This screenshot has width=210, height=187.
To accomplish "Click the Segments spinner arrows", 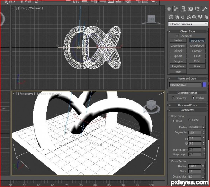I will (x=204, y=133).
